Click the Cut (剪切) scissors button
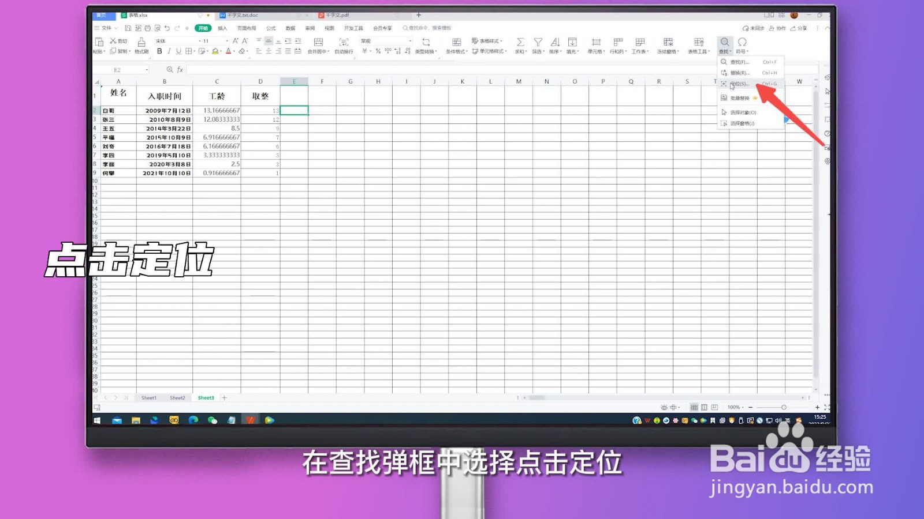The height and width of the screenshot is (519, 924). 118,41
